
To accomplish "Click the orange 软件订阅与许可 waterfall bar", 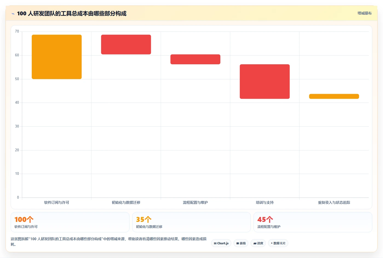I will click(x=57, y=57).
